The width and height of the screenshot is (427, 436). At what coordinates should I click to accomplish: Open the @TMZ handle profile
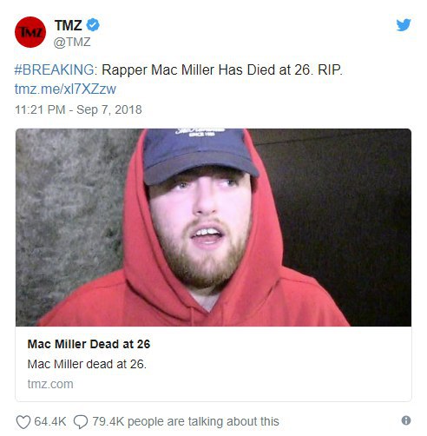pos(72,43)
